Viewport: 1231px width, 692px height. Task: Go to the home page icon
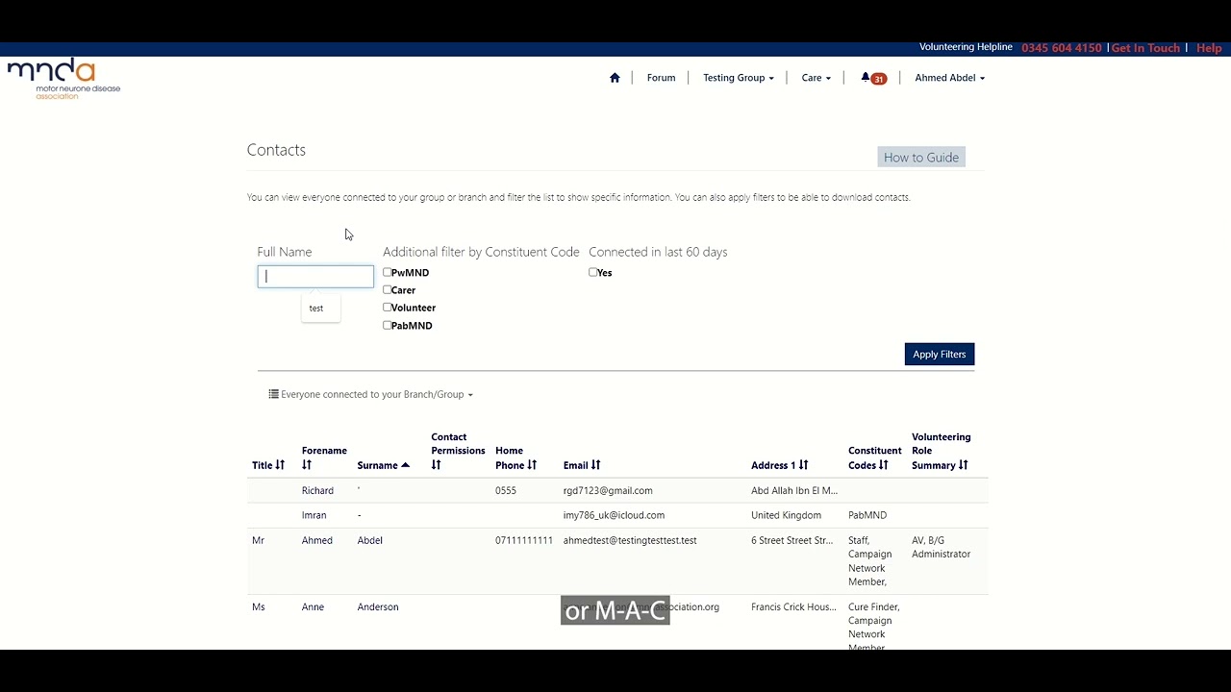coord(615,78)
